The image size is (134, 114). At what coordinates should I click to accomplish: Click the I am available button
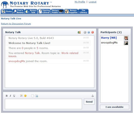tap(114, 107)
